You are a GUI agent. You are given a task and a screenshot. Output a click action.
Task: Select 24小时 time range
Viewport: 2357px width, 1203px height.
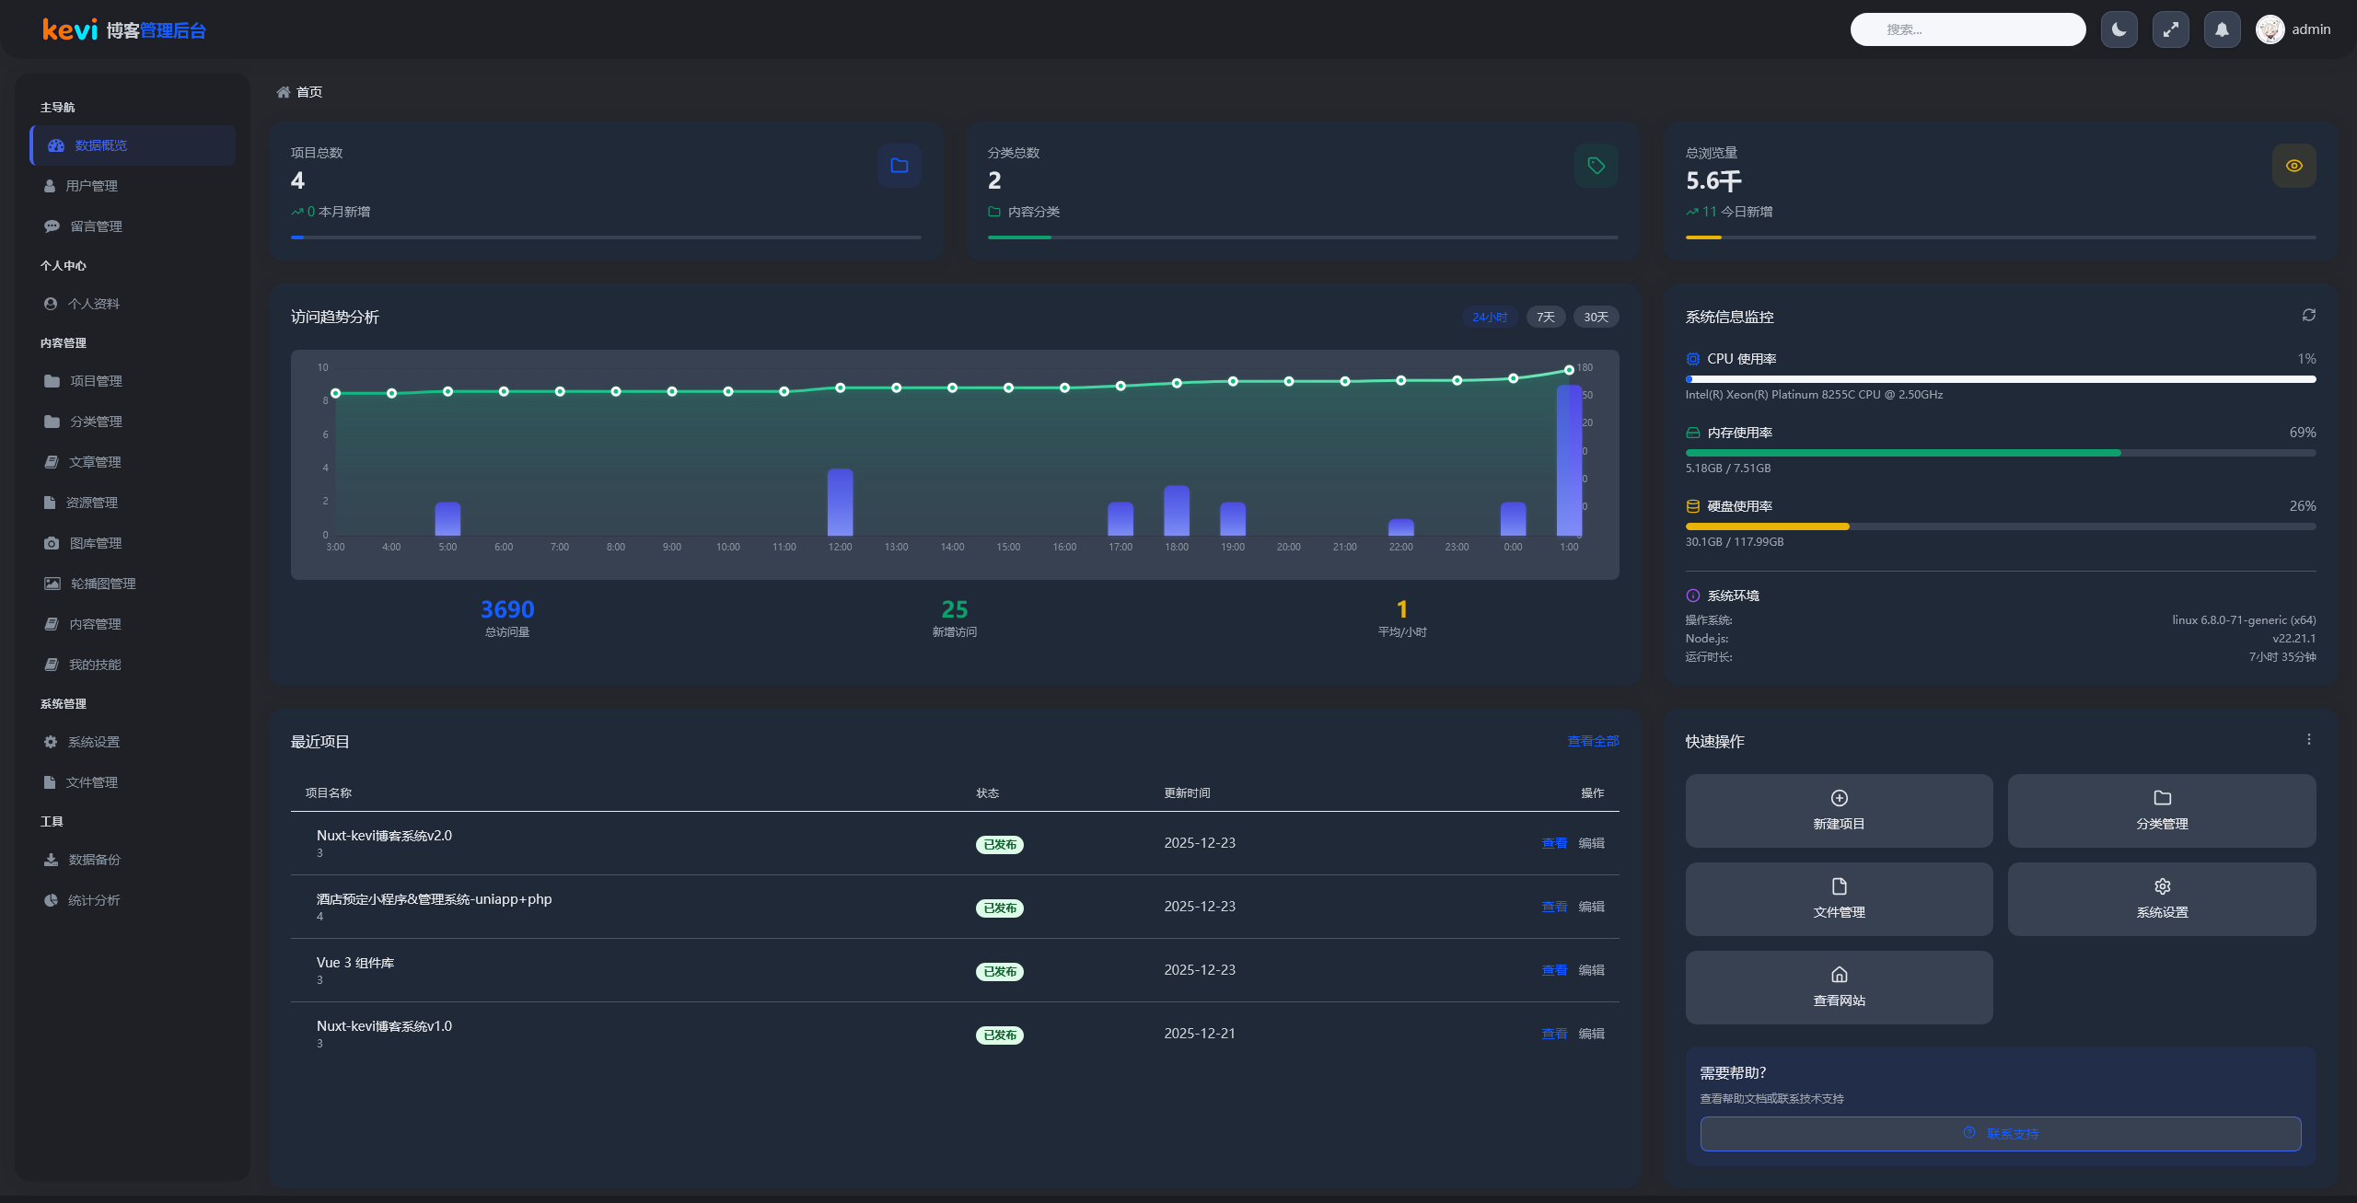(x=1489, y=317)
